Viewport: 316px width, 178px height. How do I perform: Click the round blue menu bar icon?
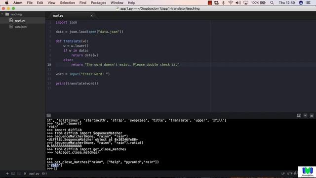[301, 2]
